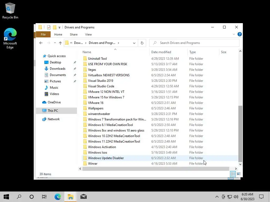Select the Wallpapers folder icon
The height and width of the screenshot is (202, 270).
[x=85, y=108]
